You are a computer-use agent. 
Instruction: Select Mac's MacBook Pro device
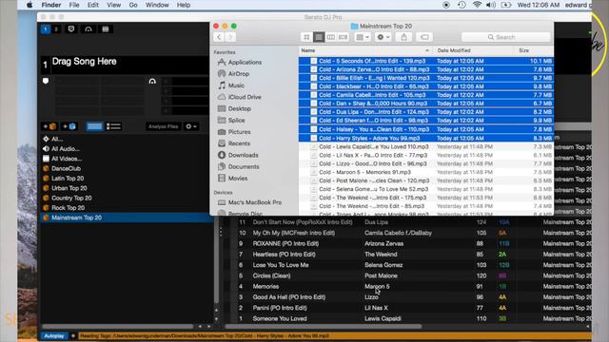click(255, 202)
